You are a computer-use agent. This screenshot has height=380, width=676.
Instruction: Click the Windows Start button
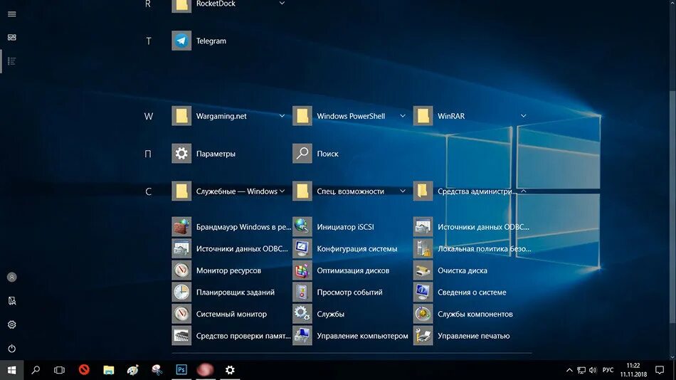pos(11,370)
